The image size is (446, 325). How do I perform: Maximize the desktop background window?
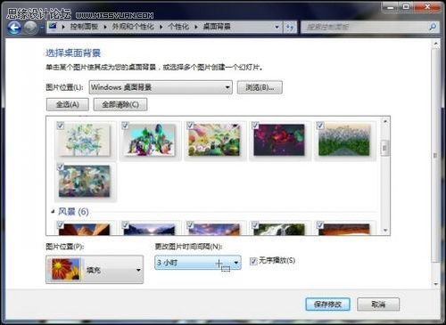point(406,6)
